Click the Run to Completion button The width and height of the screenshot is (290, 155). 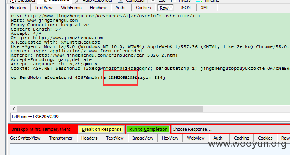pyautogui.click(x=148, y=129)
